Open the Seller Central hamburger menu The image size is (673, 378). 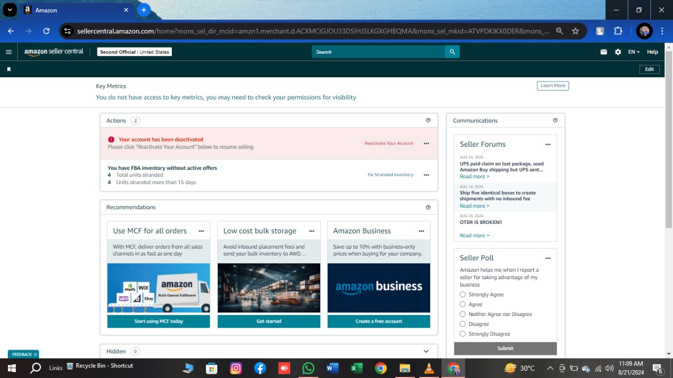[x=8, y=52]
